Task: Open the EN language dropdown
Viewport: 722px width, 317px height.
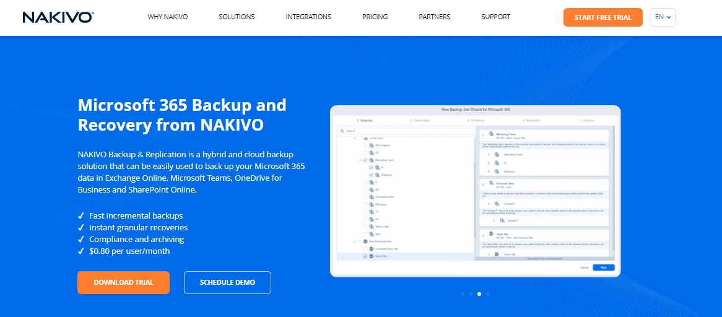Action: [x=662, y=17]
